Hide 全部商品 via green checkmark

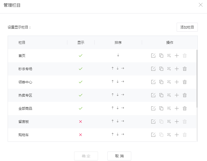[x=81, y=108]
